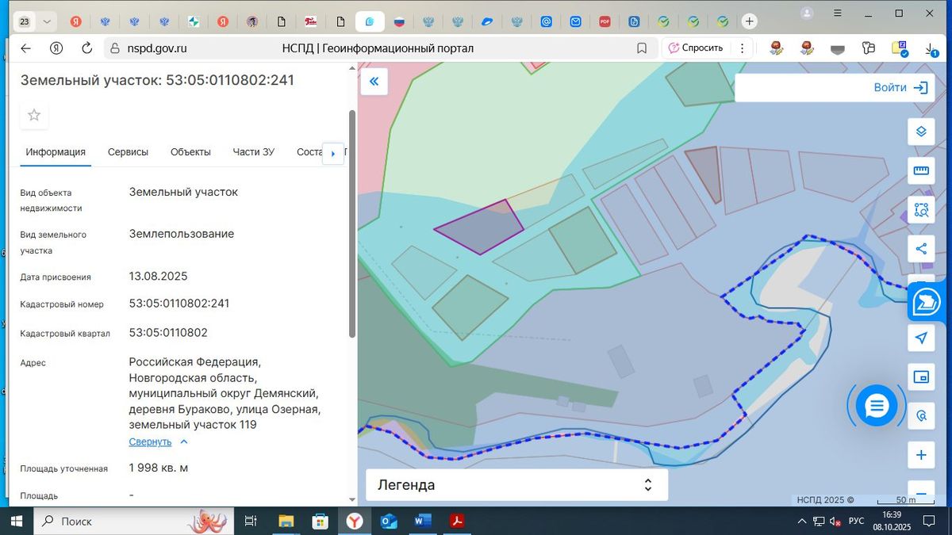Image resolution: width=952 pixels, height=535 pixels.
Task: Show hidden tray icons with chevron
Action: (803, 521)
